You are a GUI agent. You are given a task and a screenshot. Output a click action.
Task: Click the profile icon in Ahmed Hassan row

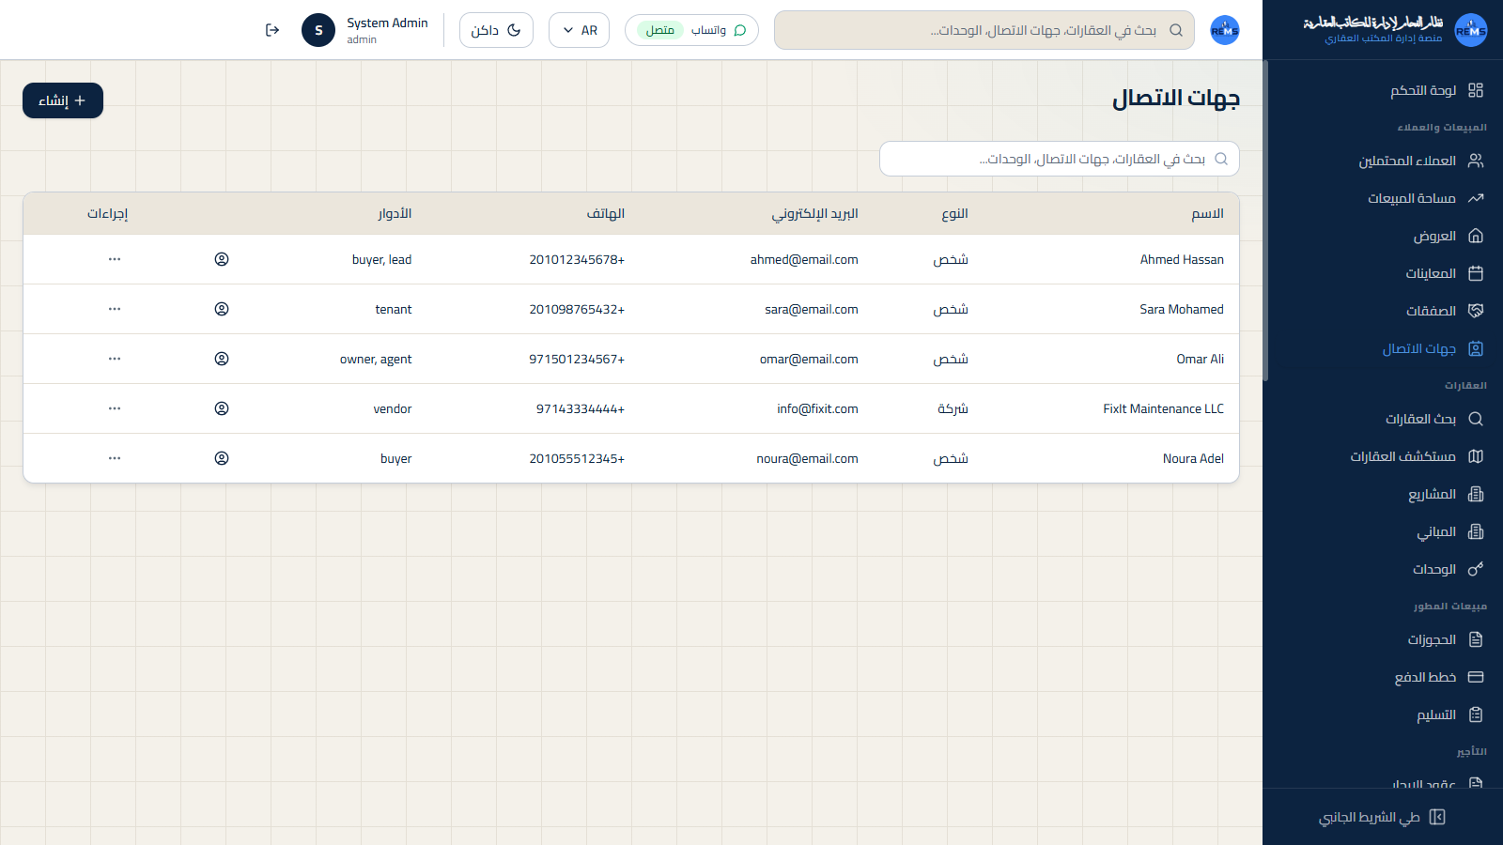(x=222, y=259)
